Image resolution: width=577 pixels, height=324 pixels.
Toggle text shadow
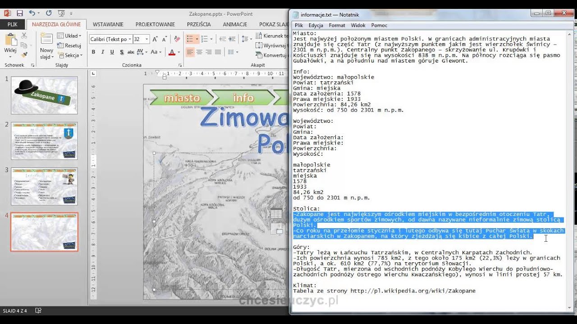point(122,52)
